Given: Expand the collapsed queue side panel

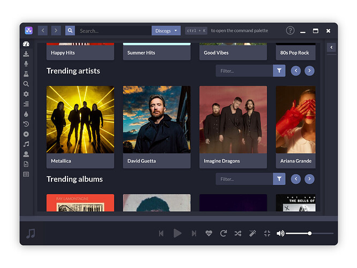Looking at the screenshot, I should [331, 47].
